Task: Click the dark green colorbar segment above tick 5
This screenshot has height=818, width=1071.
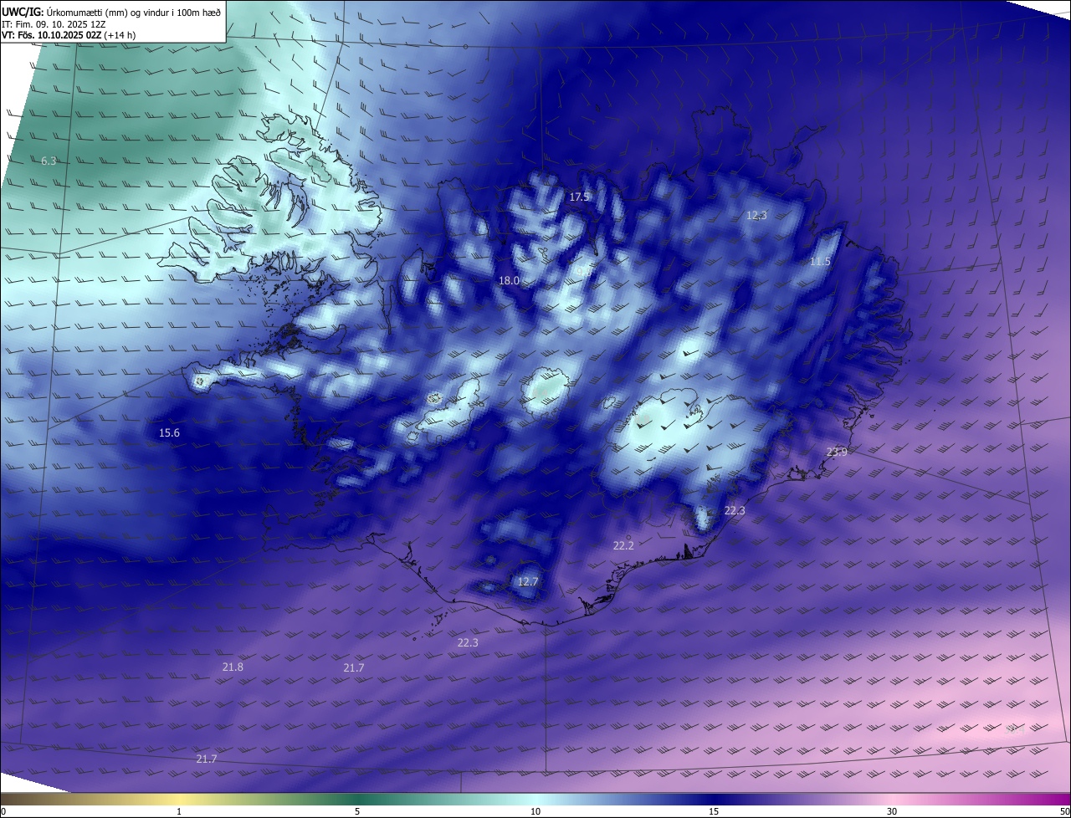Action: click(x=357, y=800)
